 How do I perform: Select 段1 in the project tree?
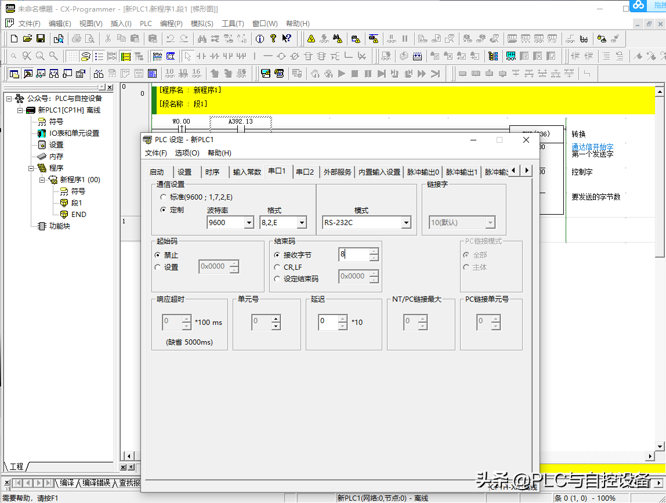point(76,203)
